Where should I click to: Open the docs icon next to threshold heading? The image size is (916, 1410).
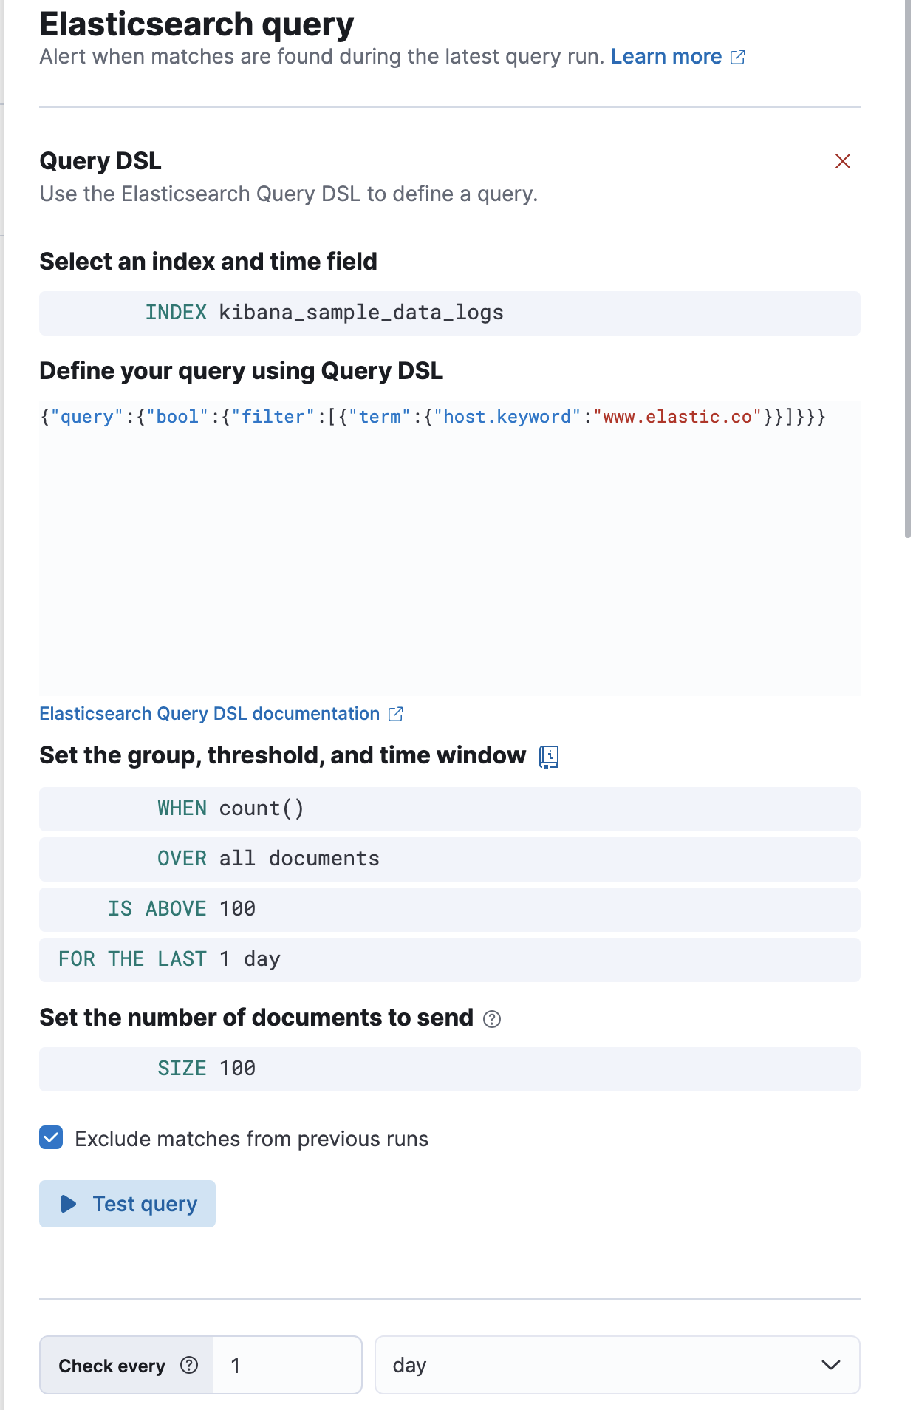coord(548,756)
